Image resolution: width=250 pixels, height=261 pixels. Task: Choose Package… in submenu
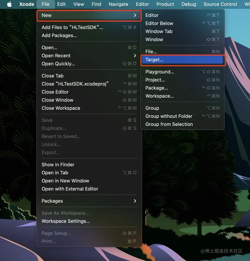tap(182, 88)
